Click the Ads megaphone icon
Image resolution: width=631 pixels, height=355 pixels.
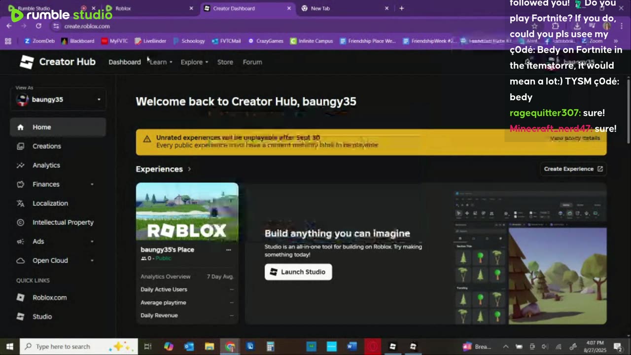20,242
